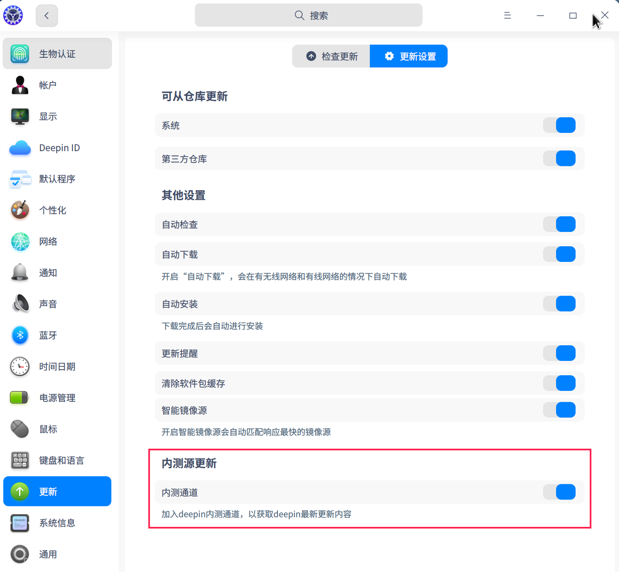
Task: Switch to the 检查更新 tab
Action: [x=331, y=56]
